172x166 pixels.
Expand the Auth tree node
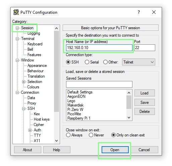coord(30,130)
